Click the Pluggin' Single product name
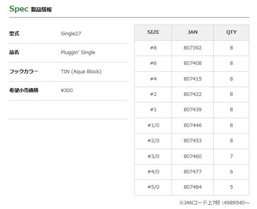Image resolution: width=257 pixels, height=209 pixels. click(78, 52)
